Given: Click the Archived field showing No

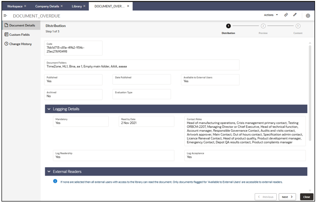Looking at the screenshot, I should [x=73, y=94].
